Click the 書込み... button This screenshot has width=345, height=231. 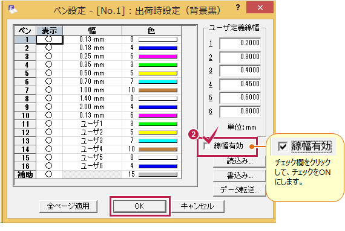(x=240, y=176)
